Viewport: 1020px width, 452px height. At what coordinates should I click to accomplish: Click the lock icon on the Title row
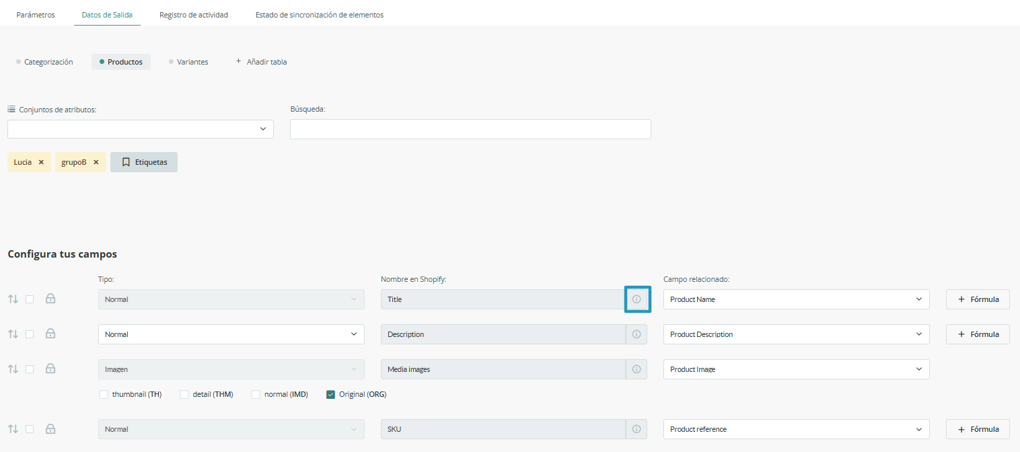(x=50, y=299)
